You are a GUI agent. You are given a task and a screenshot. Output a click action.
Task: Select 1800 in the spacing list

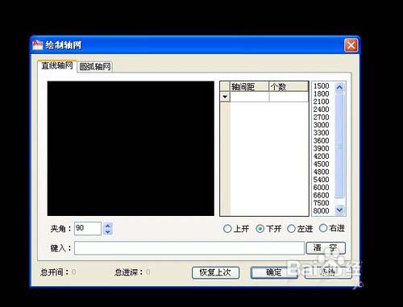pos(322,93)
